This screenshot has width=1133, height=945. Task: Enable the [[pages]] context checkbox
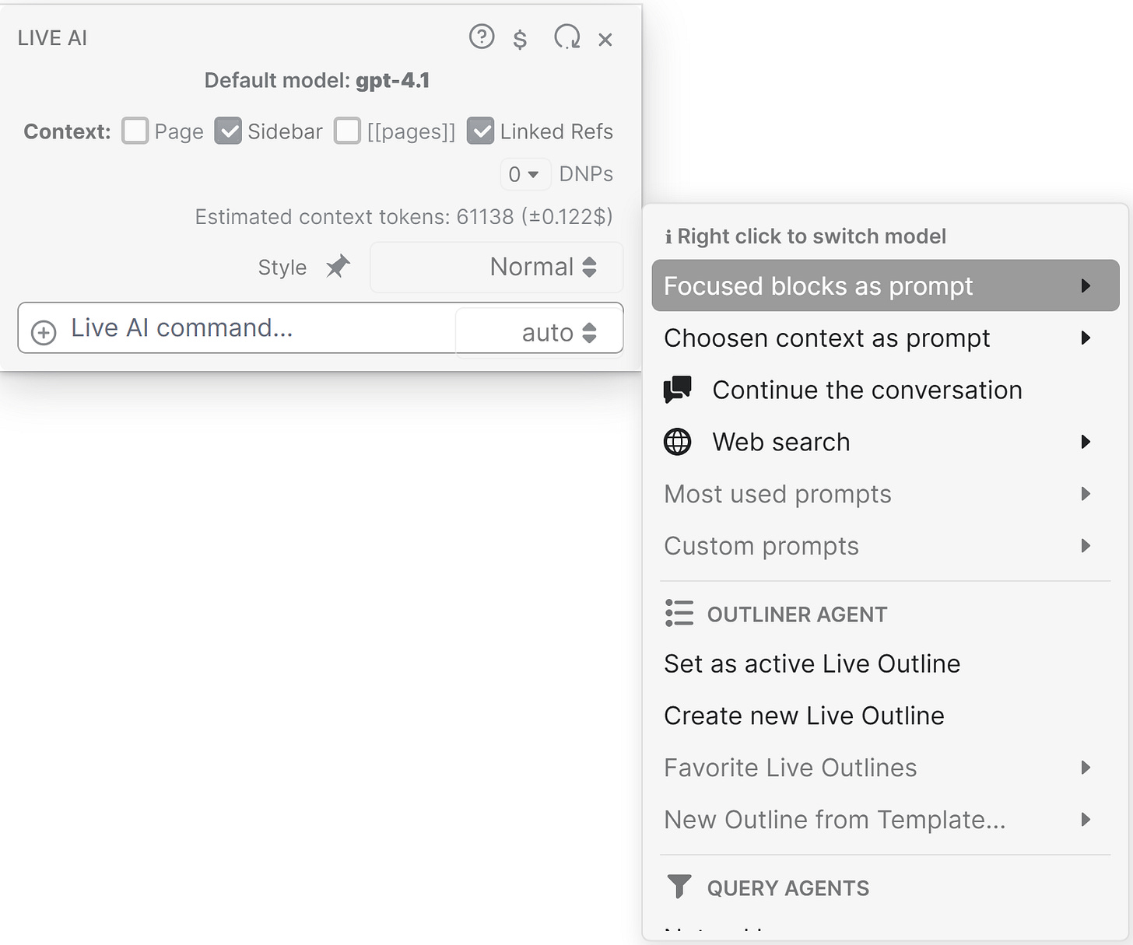point(347,131)
